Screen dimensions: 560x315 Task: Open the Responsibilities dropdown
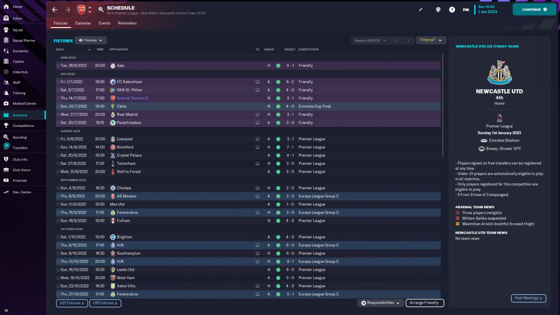[380, 303]
